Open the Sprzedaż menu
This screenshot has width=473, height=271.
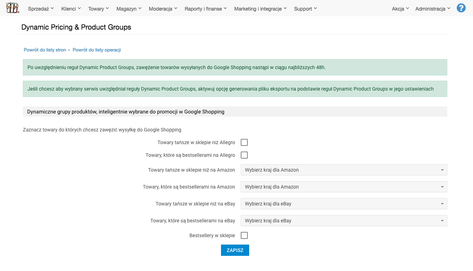(41, 9)
